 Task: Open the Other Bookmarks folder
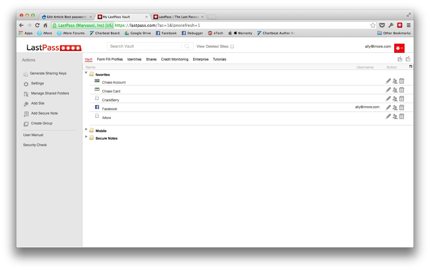pyautogui.click(x=394, y=33)
